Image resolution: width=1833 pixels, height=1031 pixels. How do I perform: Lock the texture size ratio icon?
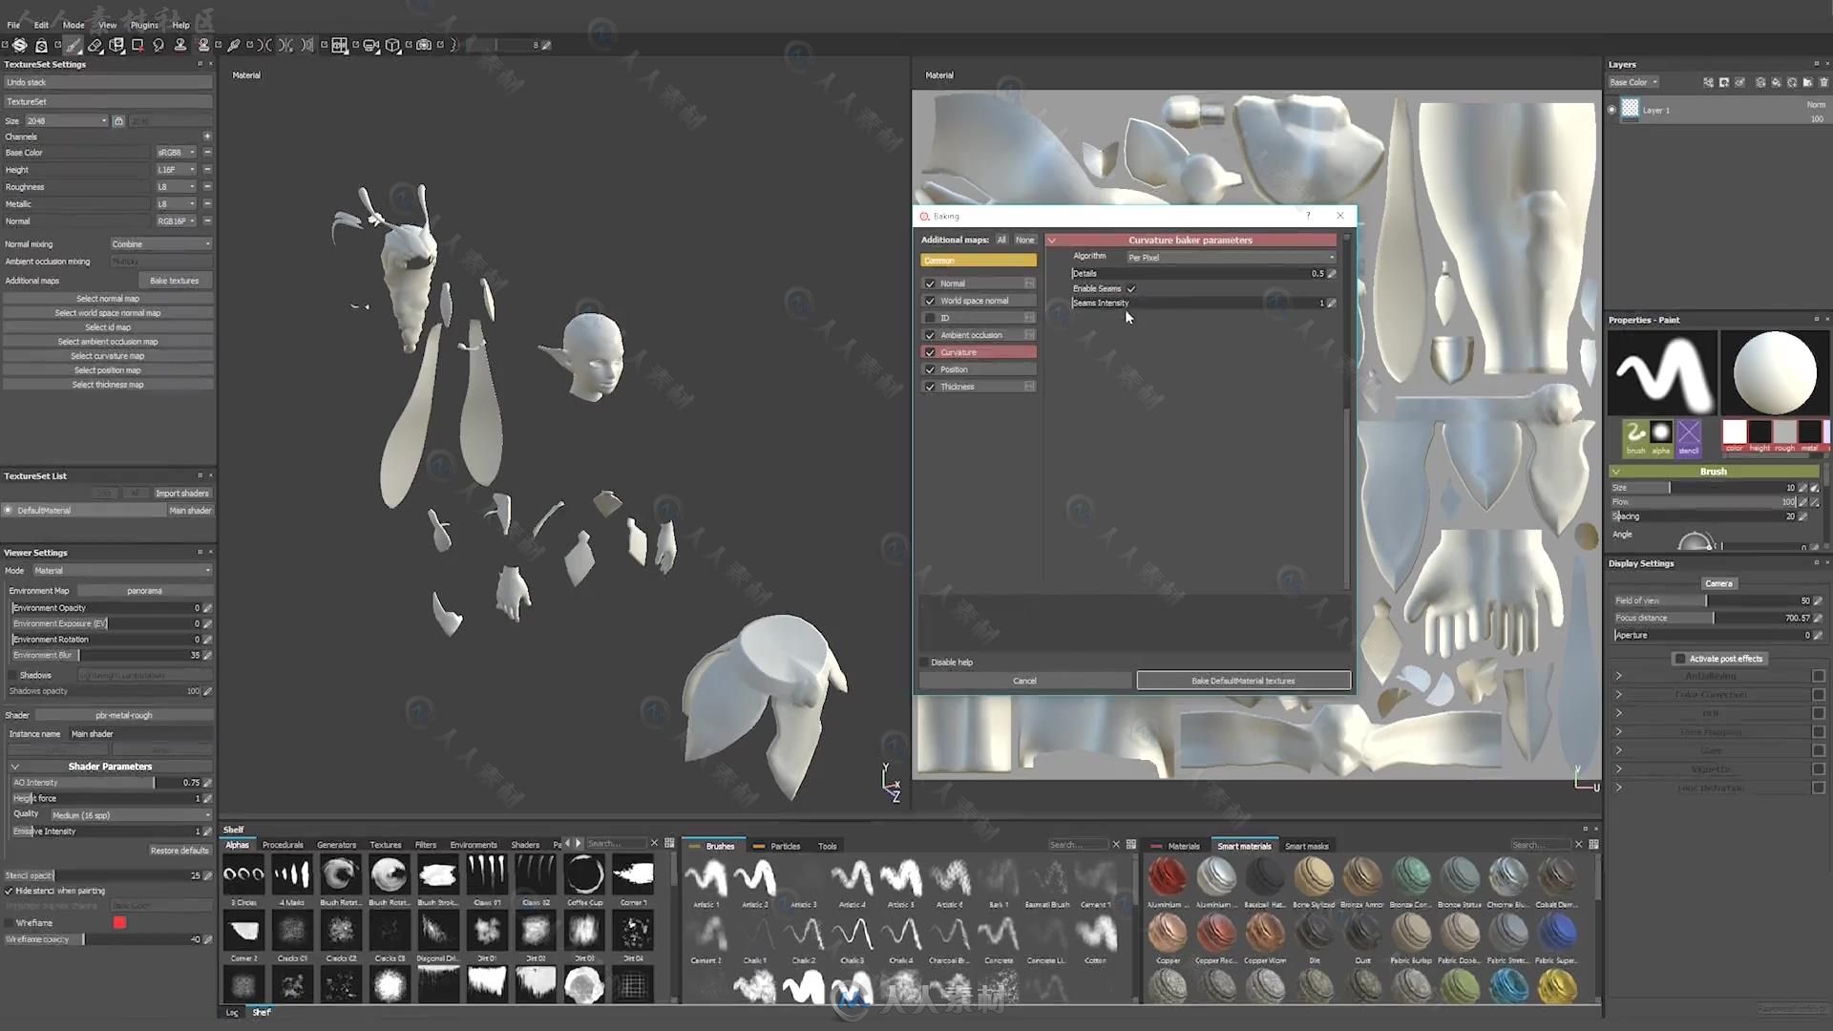pos(118,121)
